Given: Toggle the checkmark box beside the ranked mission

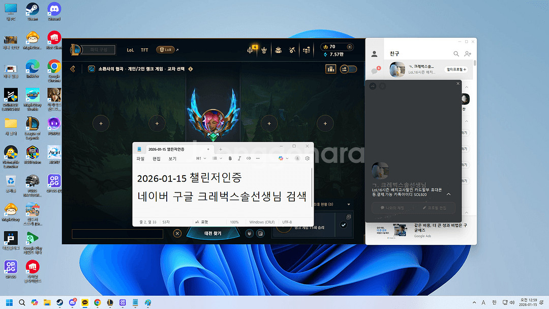Looking at the screenshot, I should [344, 225].
